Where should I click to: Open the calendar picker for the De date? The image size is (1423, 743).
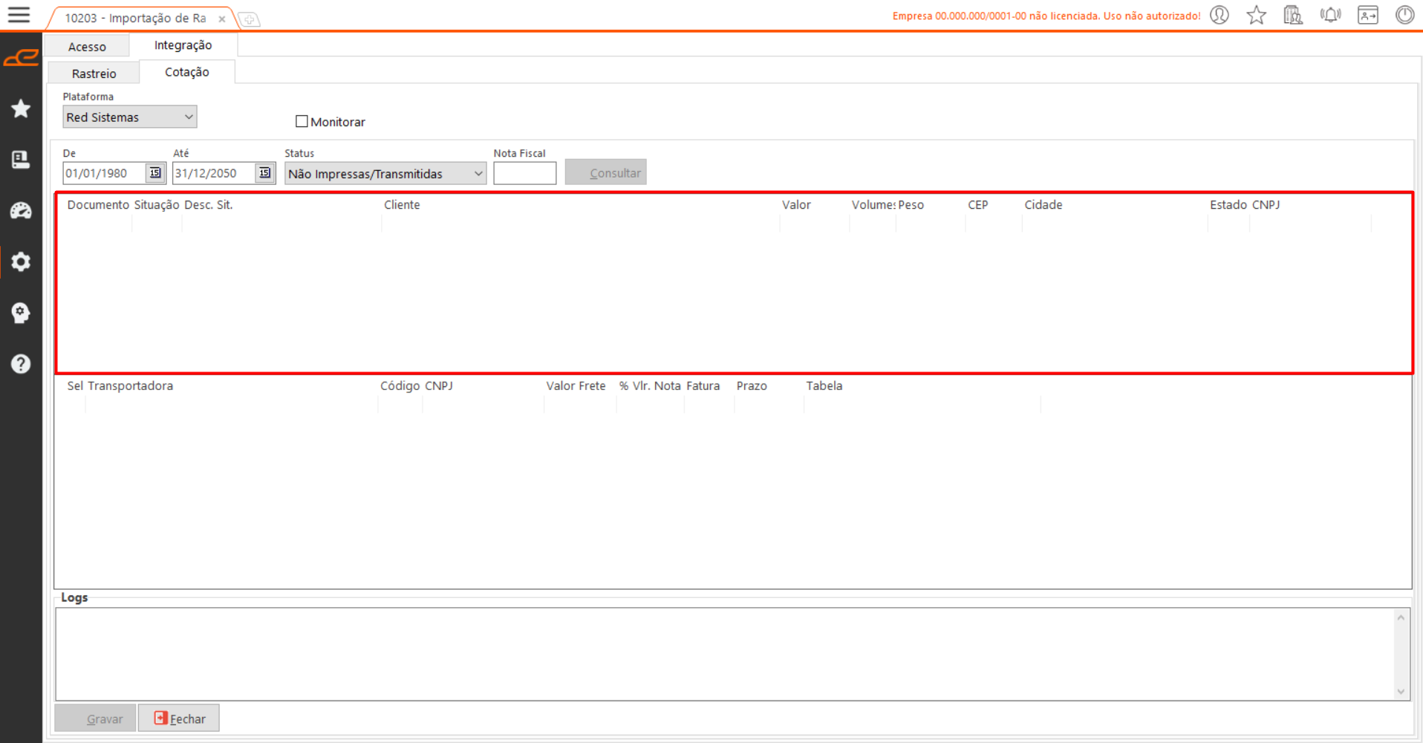tap(154, 173)
